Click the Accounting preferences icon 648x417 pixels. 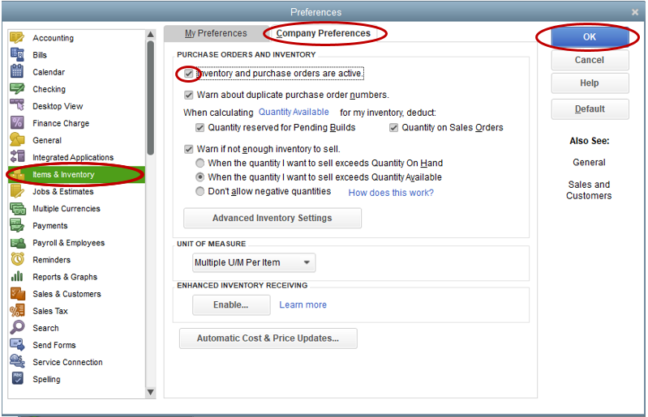[x=17, y=37]
